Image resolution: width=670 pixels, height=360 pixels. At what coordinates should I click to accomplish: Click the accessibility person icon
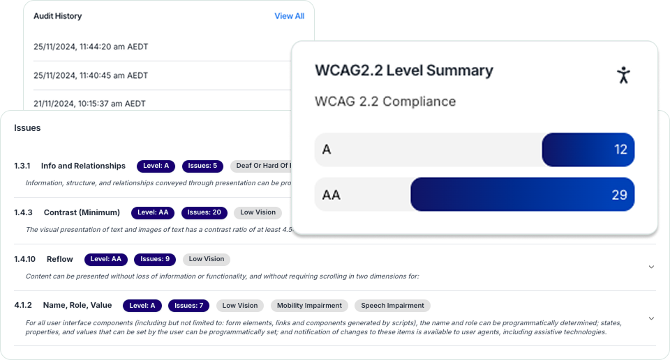pyautogui.click(x=623, y=75)
